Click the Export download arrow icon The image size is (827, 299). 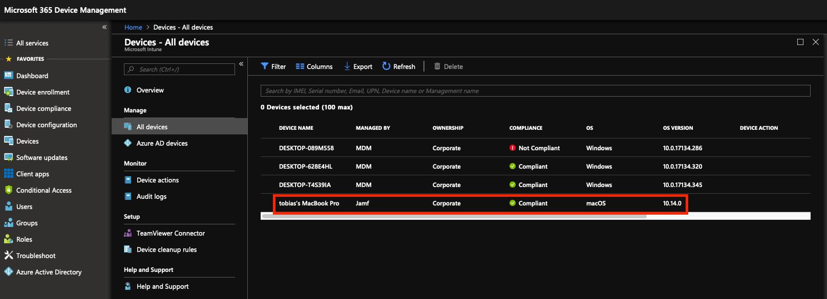point(347,66)
